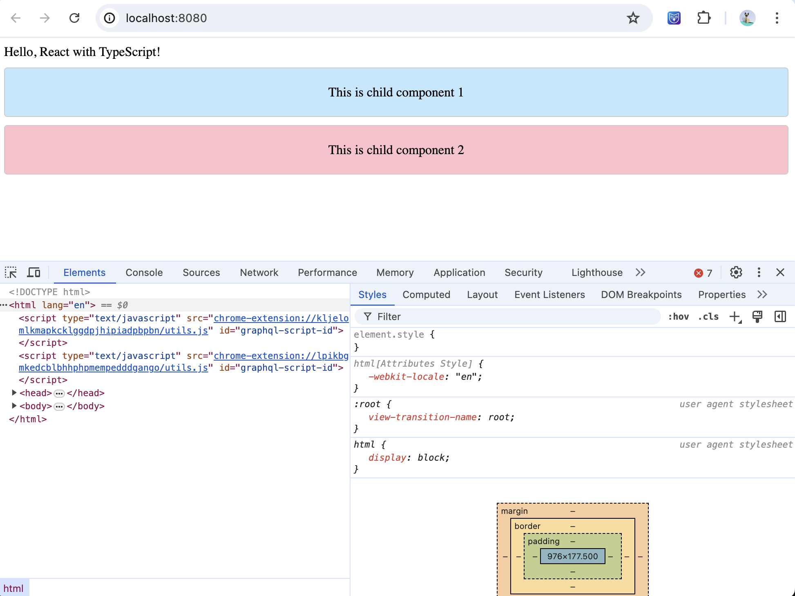Click the red error count badge
Viewport: 795px width, 596px height.
pyautogui.click(x=703, y=273)
